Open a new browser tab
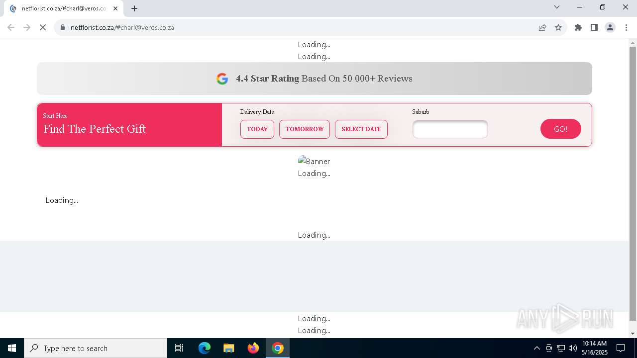 coord(134,8)
